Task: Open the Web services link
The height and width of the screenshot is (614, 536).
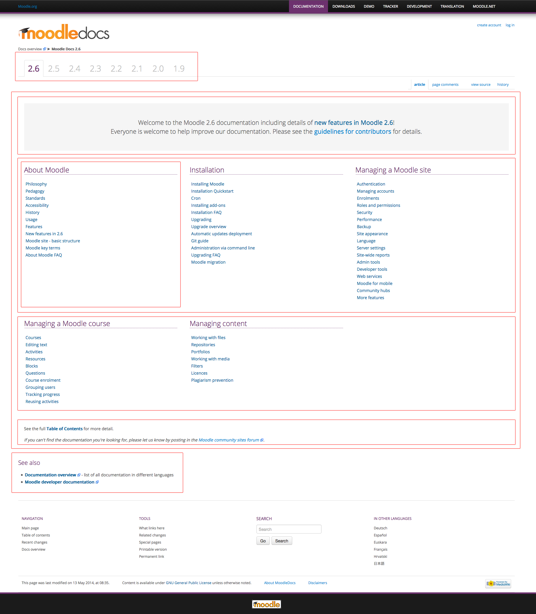Action: 369,276
